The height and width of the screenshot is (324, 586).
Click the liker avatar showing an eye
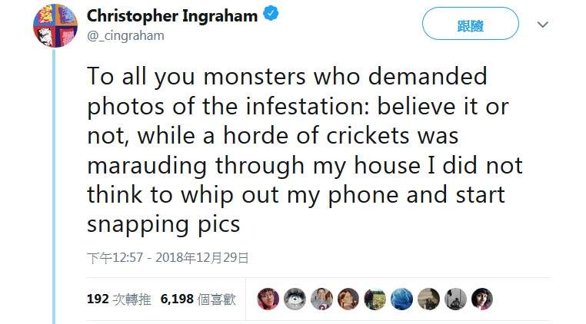click(295, 299)
